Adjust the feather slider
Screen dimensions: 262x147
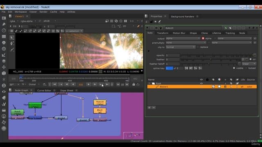coord(211,60)
